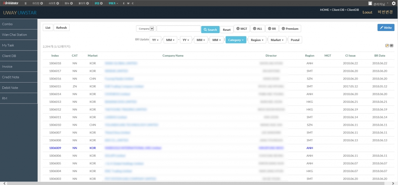This screenshot has width=398, height=185.
Task: Click the user avatar icon beside 관리자님
Action: click(x=370, y=3)
